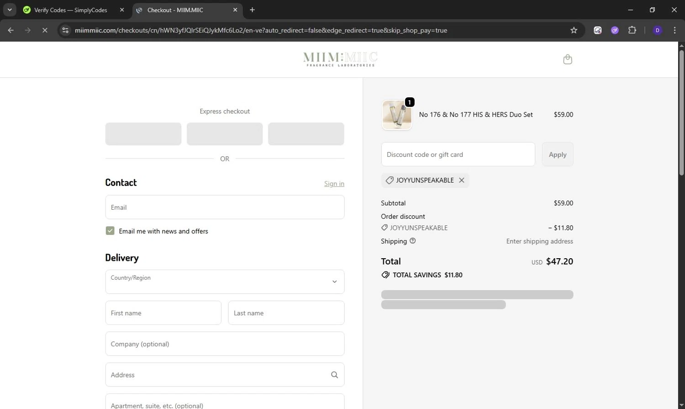Open the Chrome three-dot menu
Viewport: 685px width, 409px height.
tap(674, 30)
